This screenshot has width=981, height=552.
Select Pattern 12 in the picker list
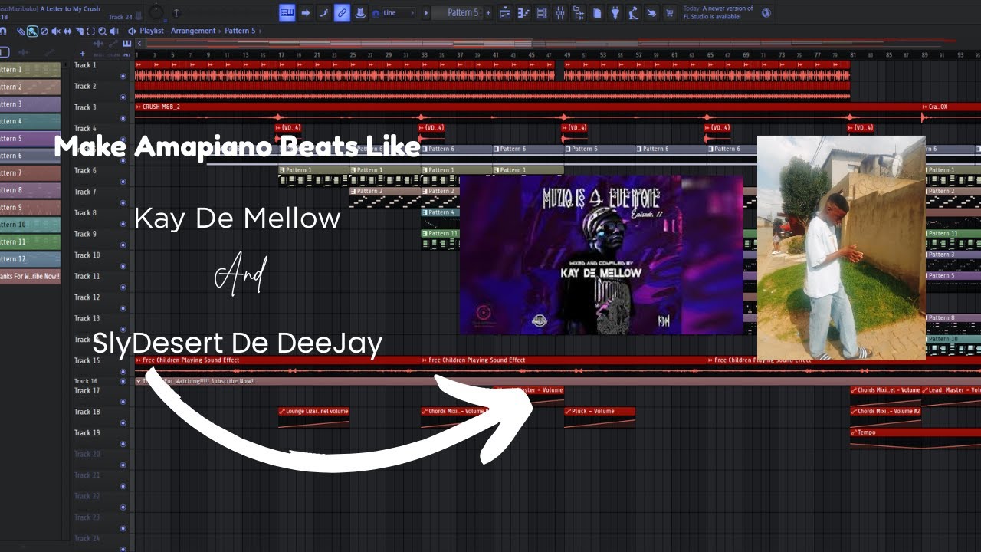click(30, 259)
